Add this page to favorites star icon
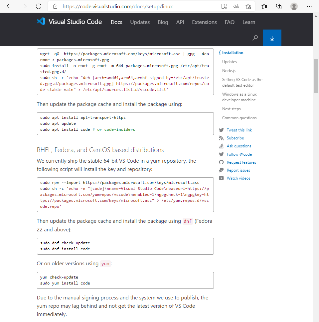 [248, 6]
